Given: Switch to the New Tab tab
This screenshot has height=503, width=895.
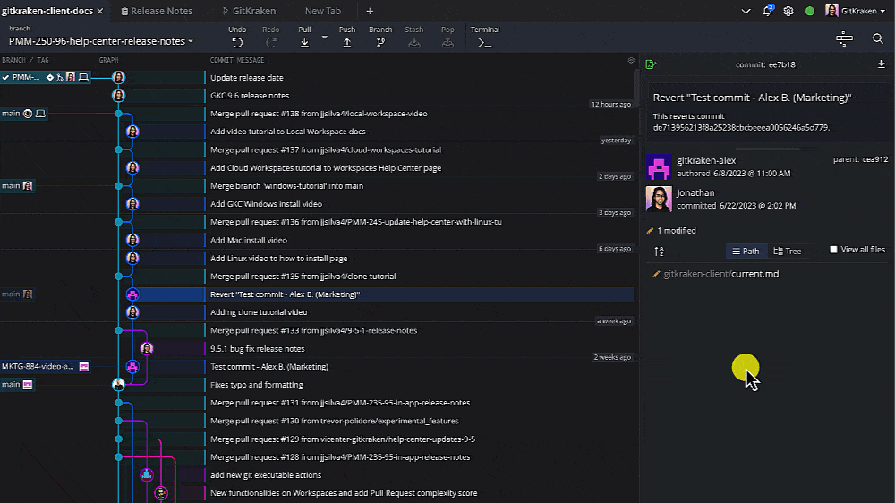Looking at the screenshot, I should click(322, 11).
